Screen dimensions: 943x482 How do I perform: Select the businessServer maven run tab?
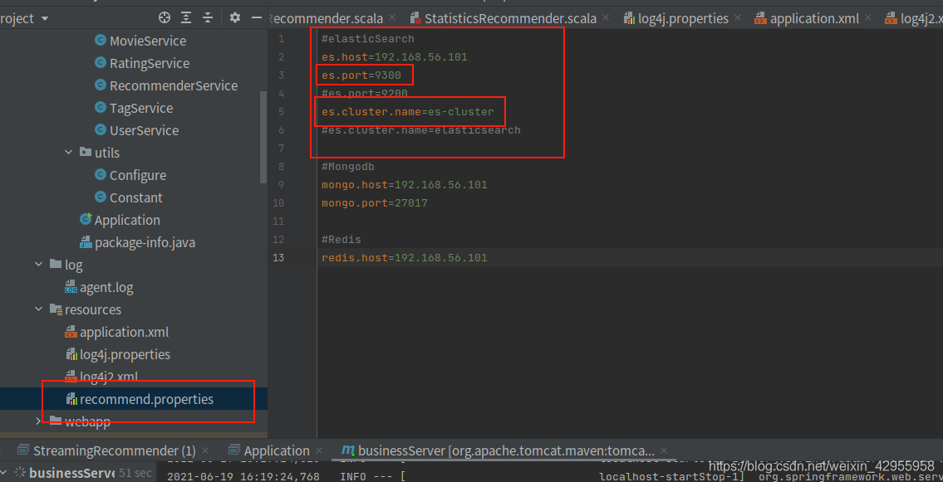tap(506, 450)
